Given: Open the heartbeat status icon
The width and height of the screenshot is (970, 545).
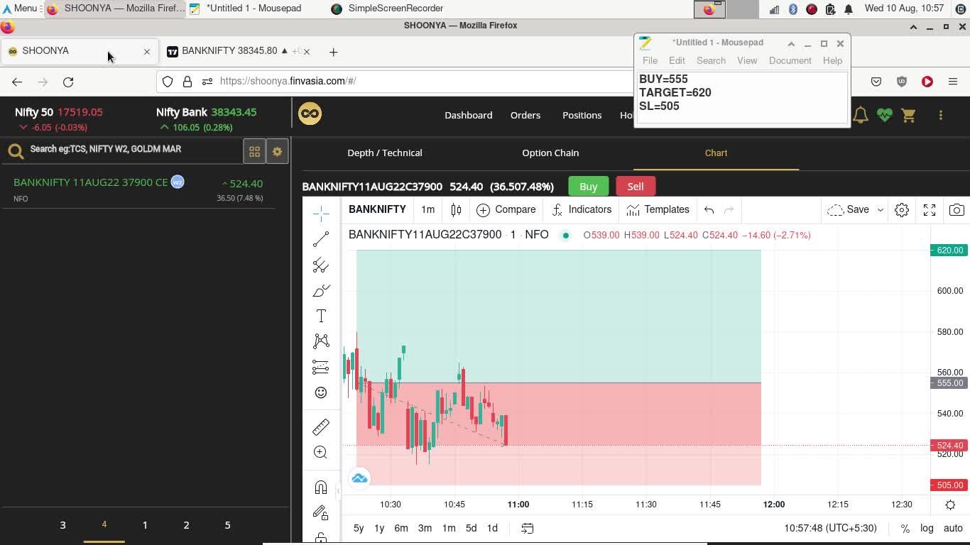Looking at the screenshot, I should [x=885, y=115].
